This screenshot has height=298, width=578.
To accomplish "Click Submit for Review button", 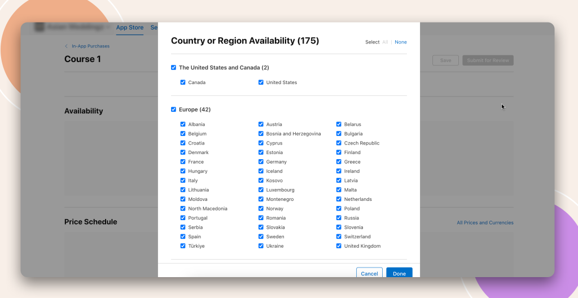I will pyautogui.click(x=488, y=60).
